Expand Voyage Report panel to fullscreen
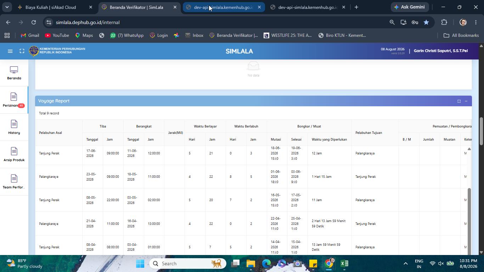The height and width of the screenshot is (272, 484). coord(459,101)
